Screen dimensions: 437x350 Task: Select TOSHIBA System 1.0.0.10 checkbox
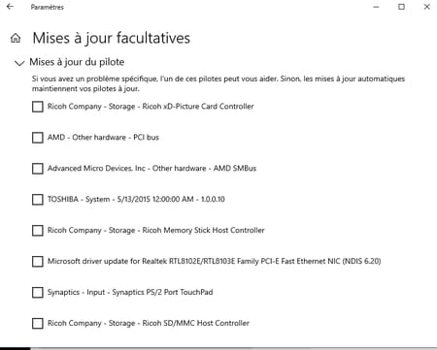(x=38, y=200)
